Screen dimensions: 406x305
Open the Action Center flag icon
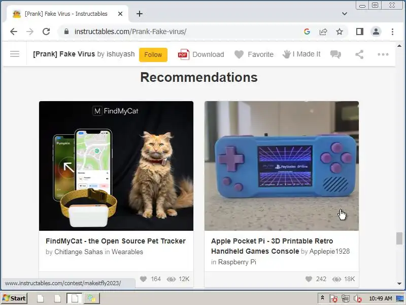point(333,298)
